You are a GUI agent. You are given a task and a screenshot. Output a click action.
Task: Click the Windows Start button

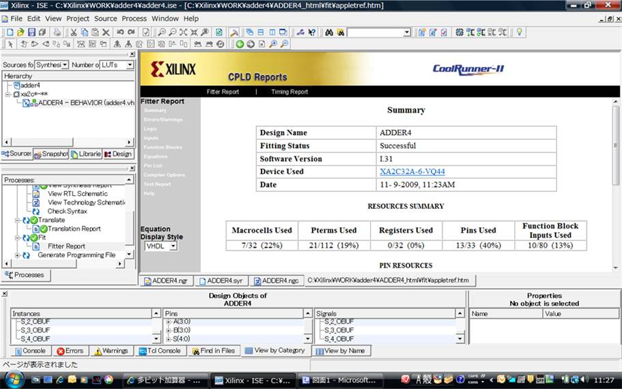click(14, 379)
